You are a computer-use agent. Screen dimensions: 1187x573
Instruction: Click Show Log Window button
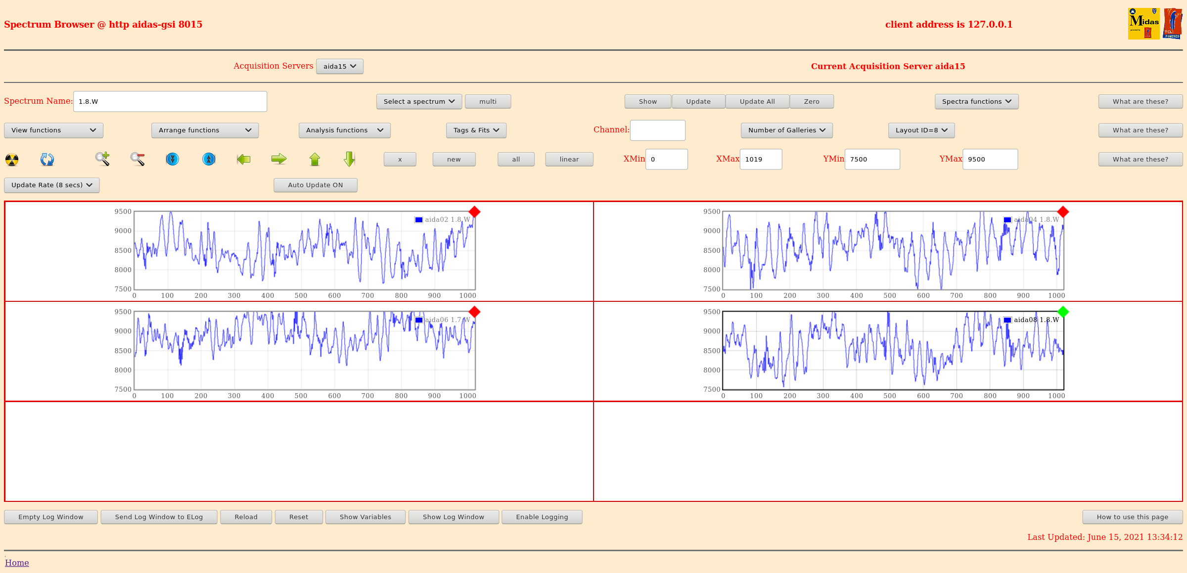[454, 517]
